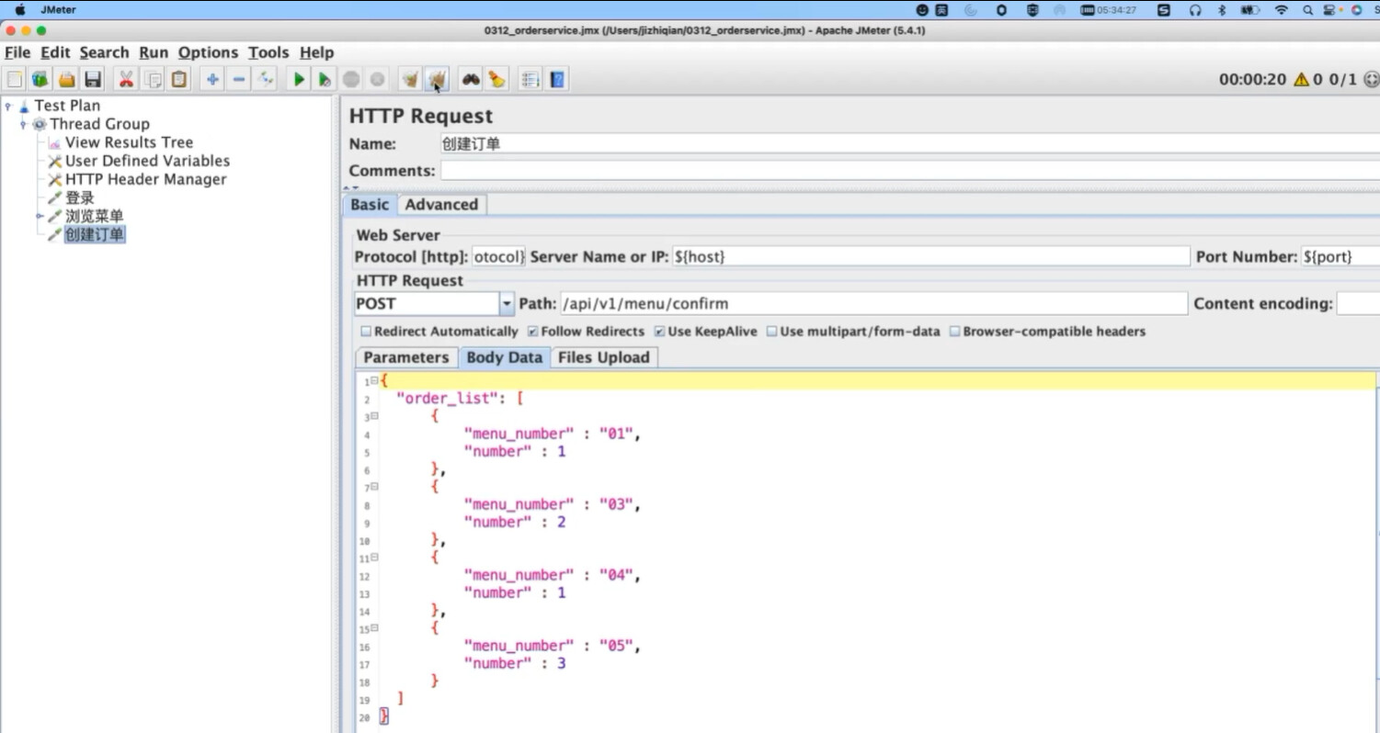Stop the running test
The height and width of the screenshot is (733, 1380).
[351, 80]
